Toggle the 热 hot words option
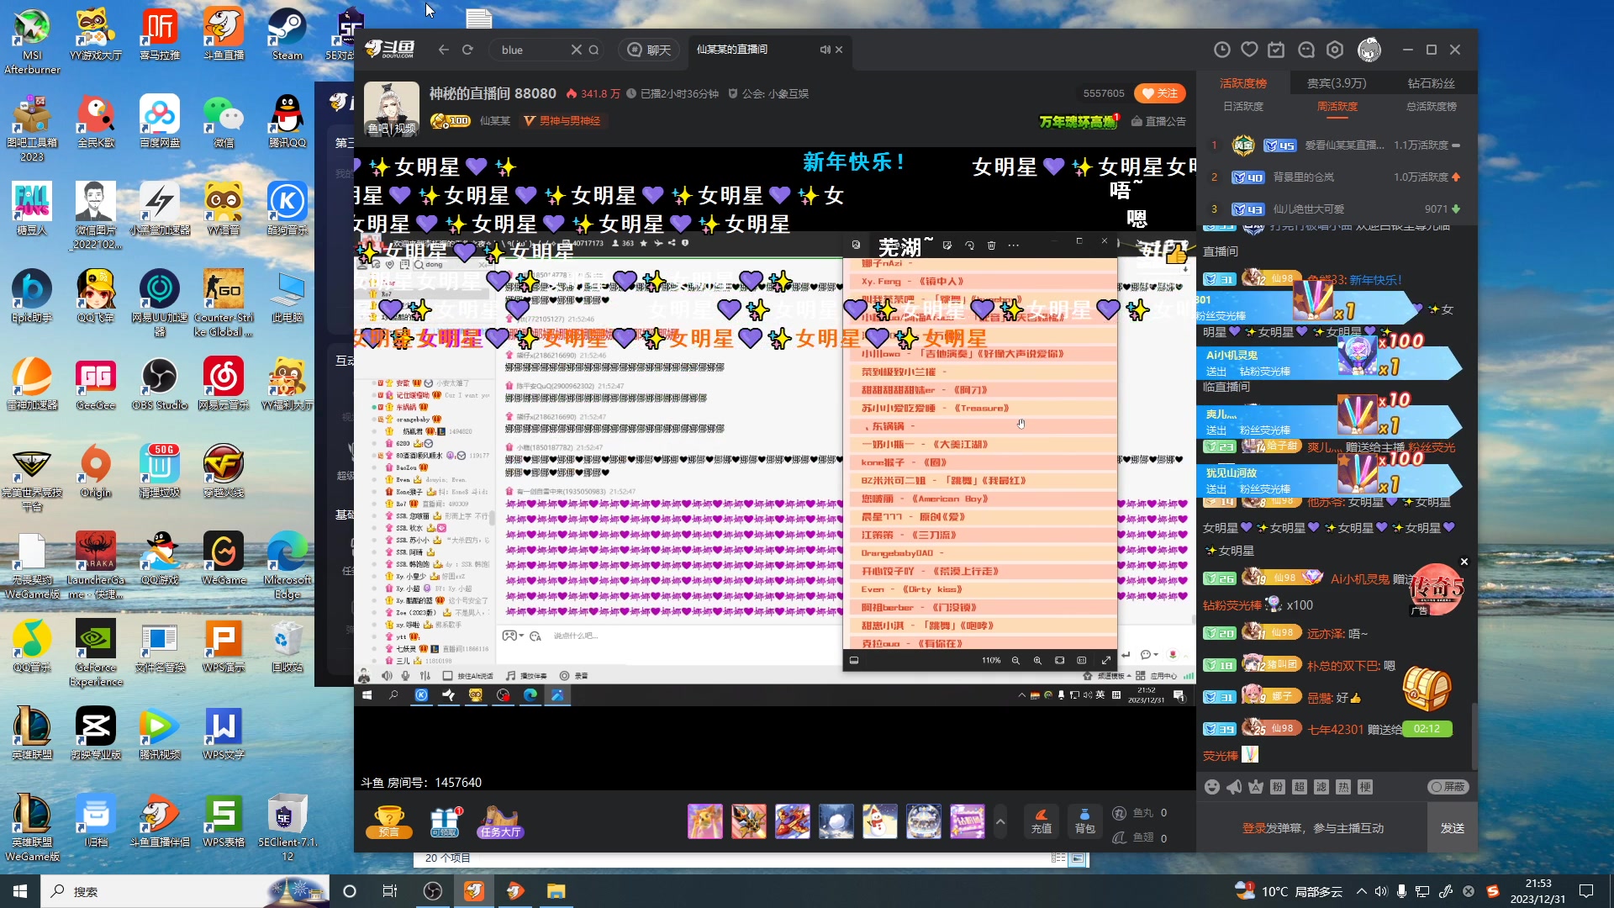Screen dimensions: 1614x908 1342,787
